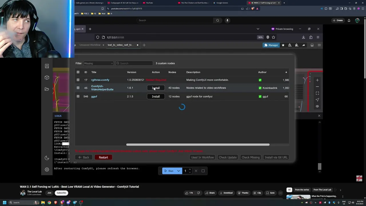
Task: Open the Filter dropdown showing Missing
Action: click(98, 63)
